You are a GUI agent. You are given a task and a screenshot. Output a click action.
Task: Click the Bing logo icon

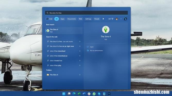125,19
